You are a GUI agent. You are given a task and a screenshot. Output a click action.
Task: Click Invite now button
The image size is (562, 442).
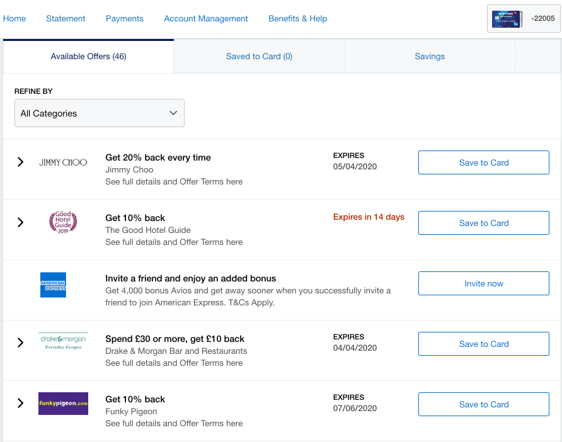pyautogui.click(x=483, y=284)
